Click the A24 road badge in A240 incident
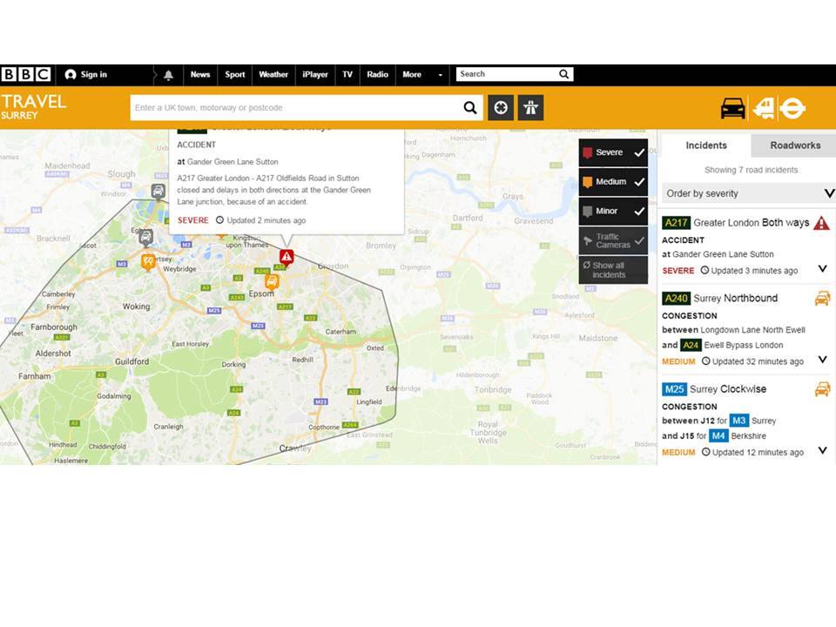Viewport: 836px width, 627px height. point(691,345)
